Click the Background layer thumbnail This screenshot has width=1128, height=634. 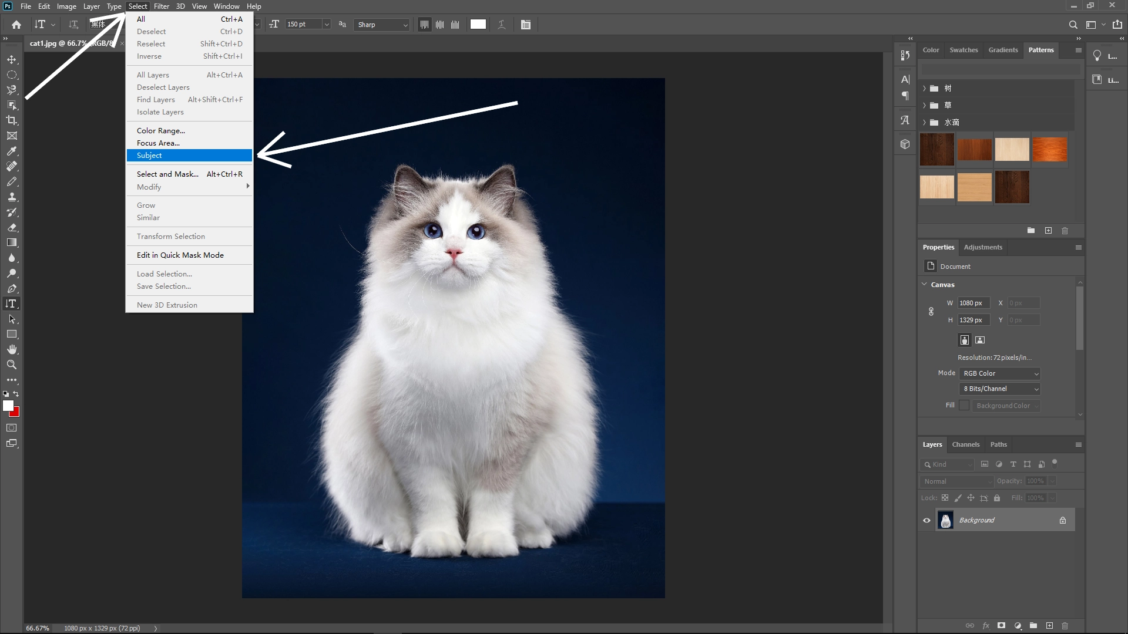[x=946, y=520]
